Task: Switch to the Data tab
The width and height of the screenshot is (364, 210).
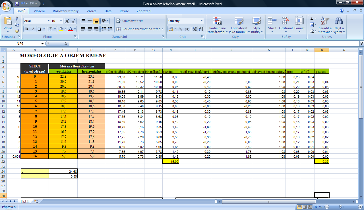Action: (x=108, y=11)
